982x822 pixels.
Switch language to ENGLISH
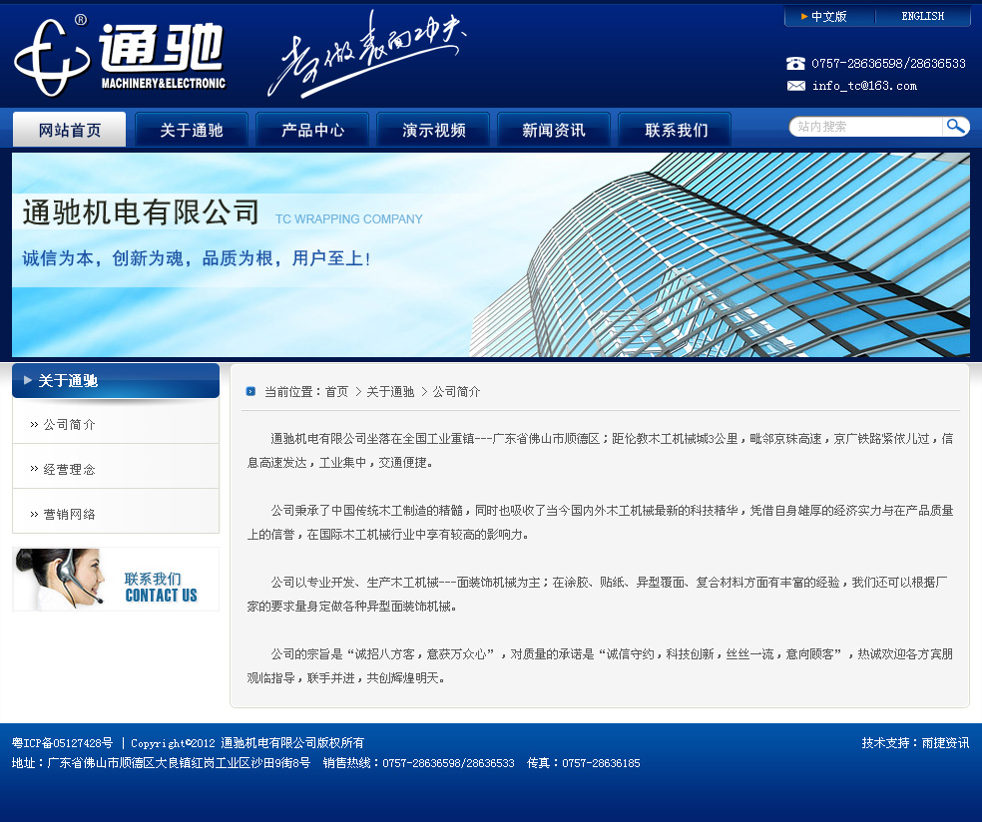[922, 17]
